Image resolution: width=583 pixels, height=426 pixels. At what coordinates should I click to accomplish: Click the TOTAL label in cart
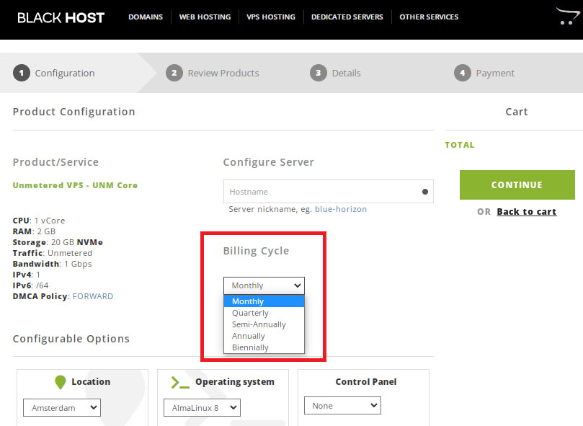point(460,145)
